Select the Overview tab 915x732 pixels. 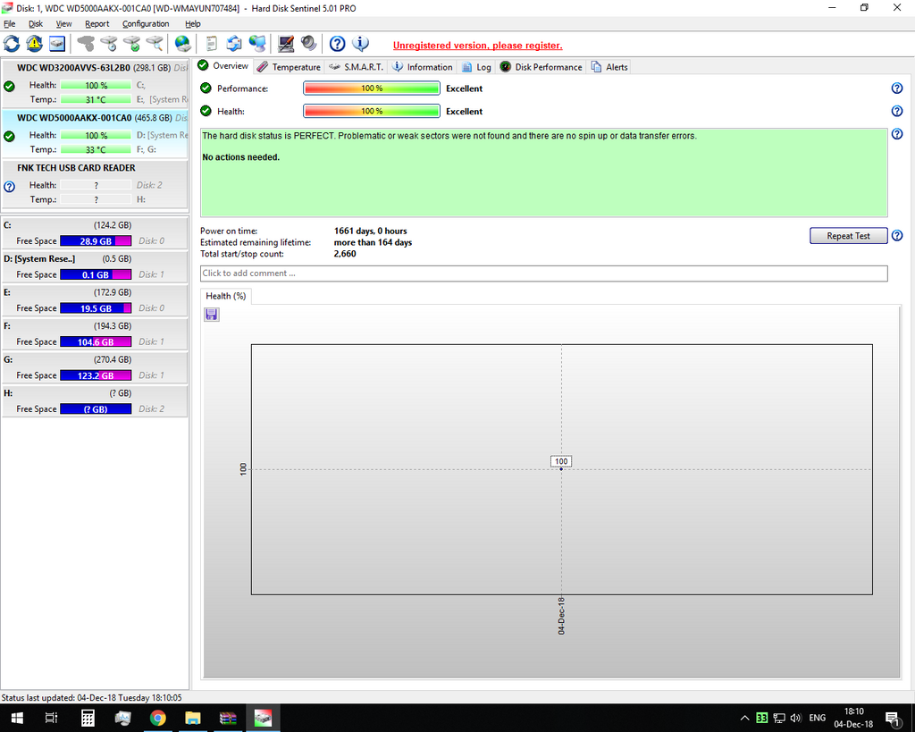click(223, 66)
